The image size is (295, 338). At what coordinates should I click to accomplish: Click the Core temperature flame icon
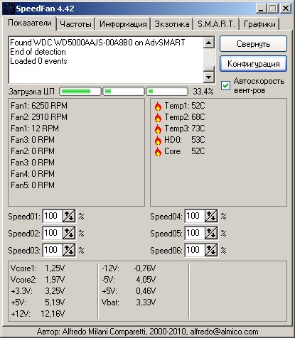pos(158,151)
